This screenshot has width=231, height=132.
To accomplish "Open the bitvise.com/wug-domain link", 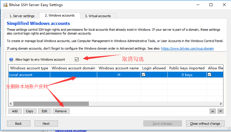I will pos(187,48).
